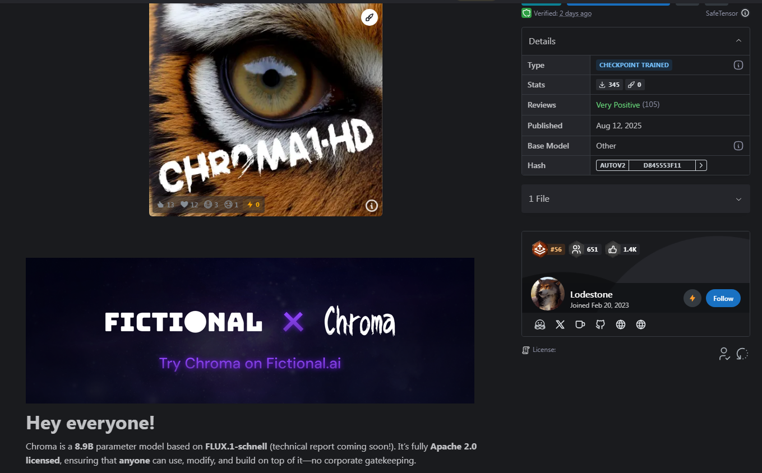Click the #56 creator rank badge

click(x=548, y=249)
